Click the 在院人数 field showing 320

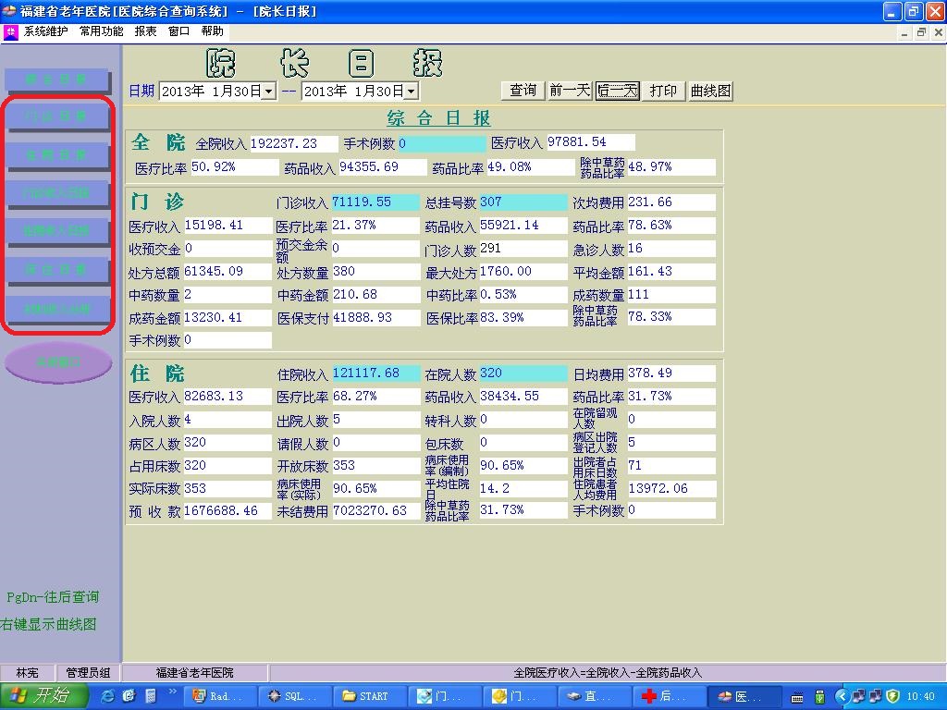click(523, 373)
